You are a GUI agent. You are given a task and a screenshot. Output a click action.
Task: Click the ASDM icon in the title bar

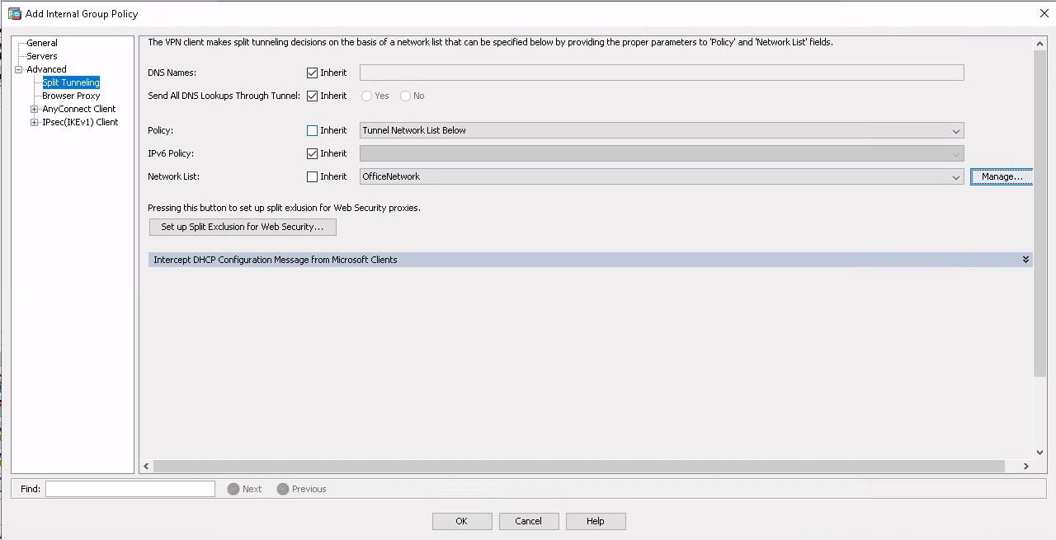pyautogui.click(x=13, y=13)
